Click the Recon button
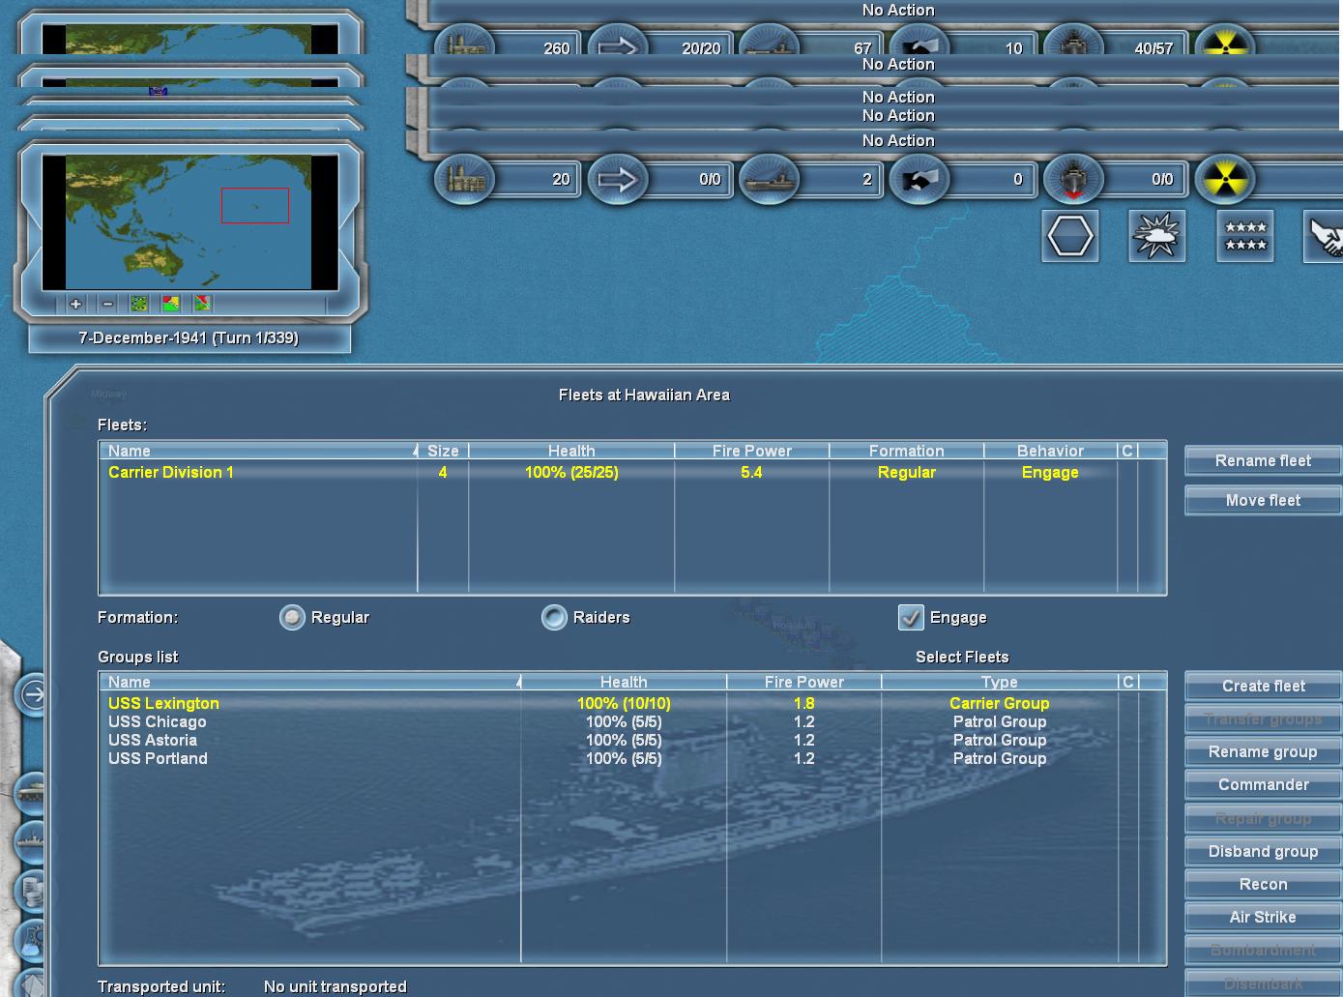1343x997 pixels. [1263, 885]
